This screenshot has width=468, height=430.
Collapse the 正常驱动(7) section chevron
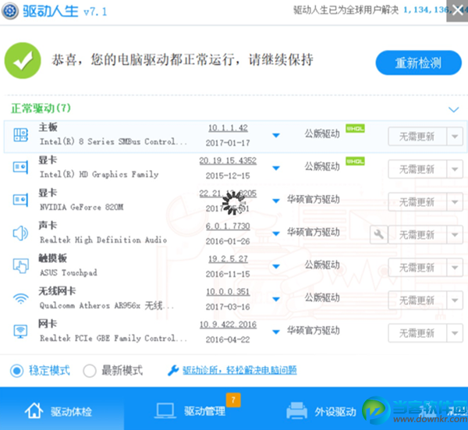click(x=454, y=109)
